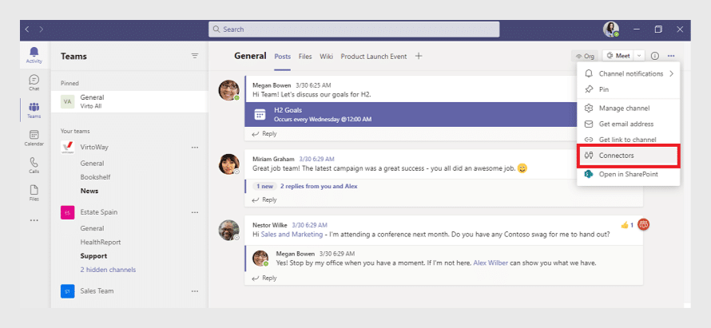711x328 pixels.
Task: Click the Estate Spain team icon
Action: [x=68, y=212]
